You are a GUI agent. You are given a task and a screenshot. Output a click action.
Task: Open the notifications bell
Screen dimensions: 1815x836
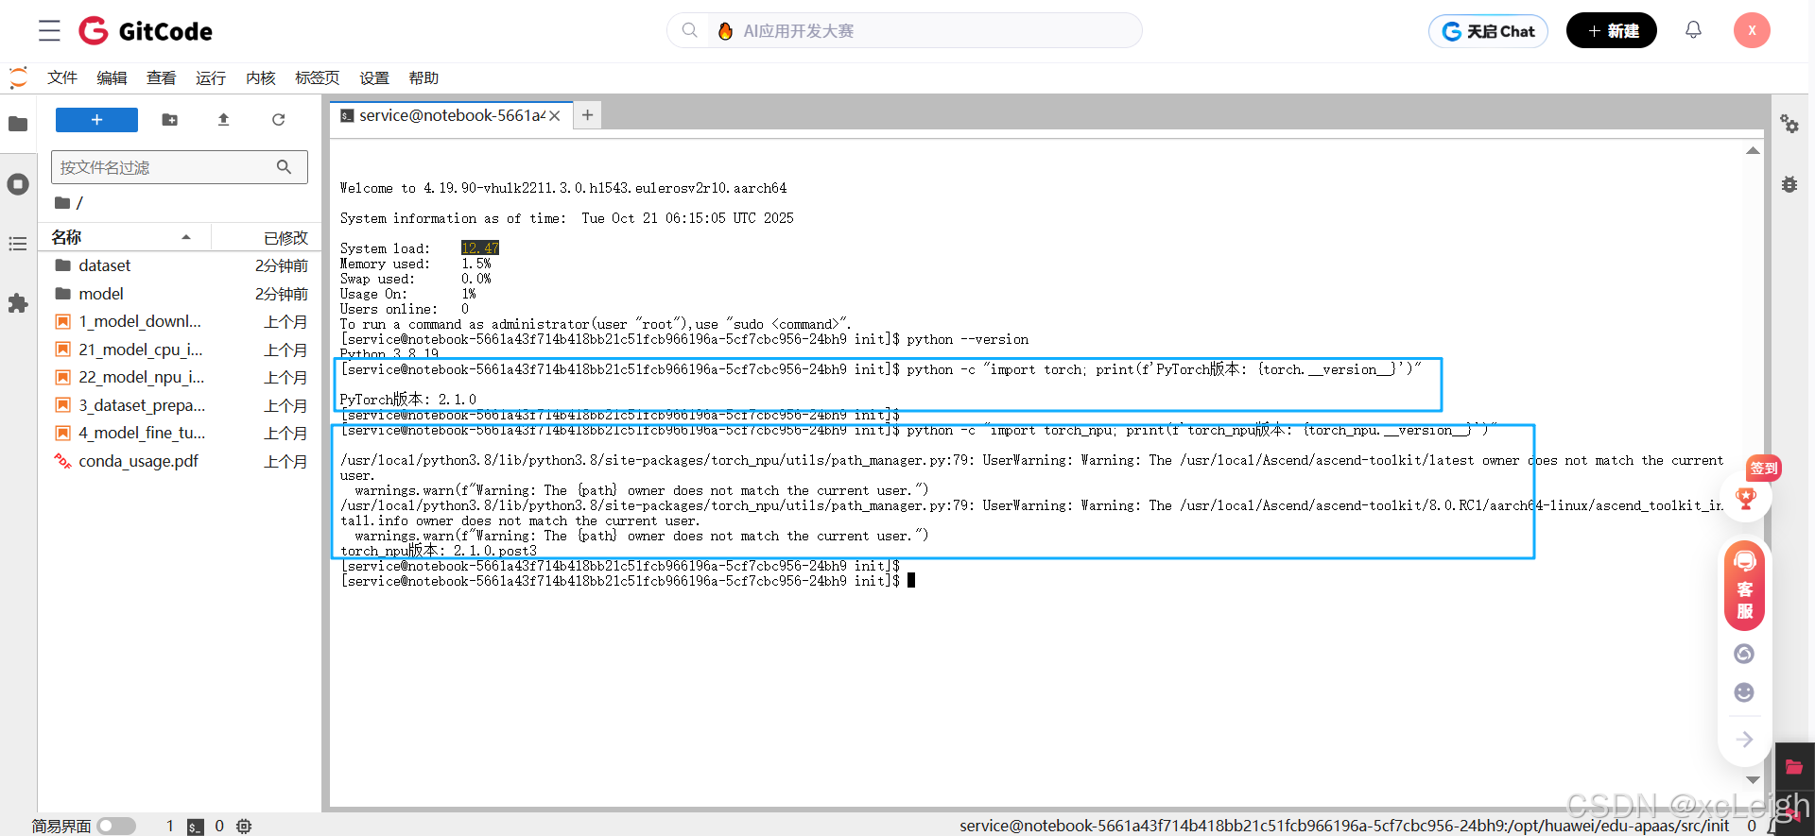pyautogui.click(x=1693, y=30)
